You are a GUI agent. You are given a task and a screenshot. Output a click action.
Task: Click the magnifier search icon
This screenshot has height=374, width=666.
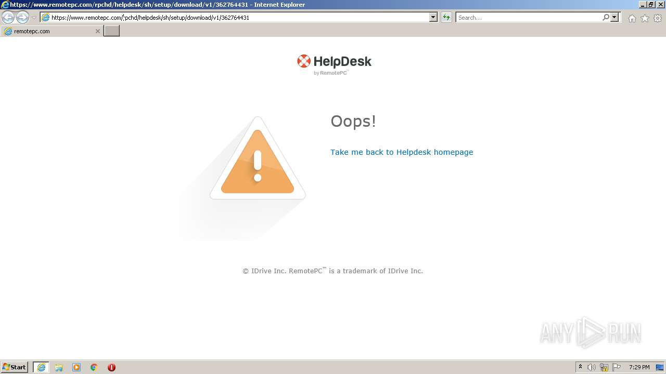606,17
